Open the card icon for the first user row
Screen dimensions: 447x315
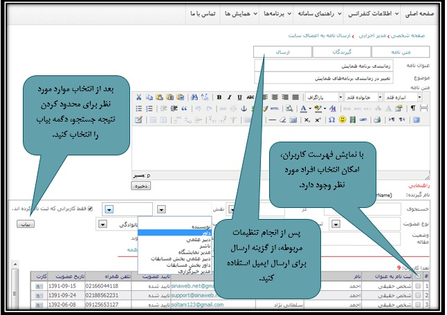click(x=39, y=285)
